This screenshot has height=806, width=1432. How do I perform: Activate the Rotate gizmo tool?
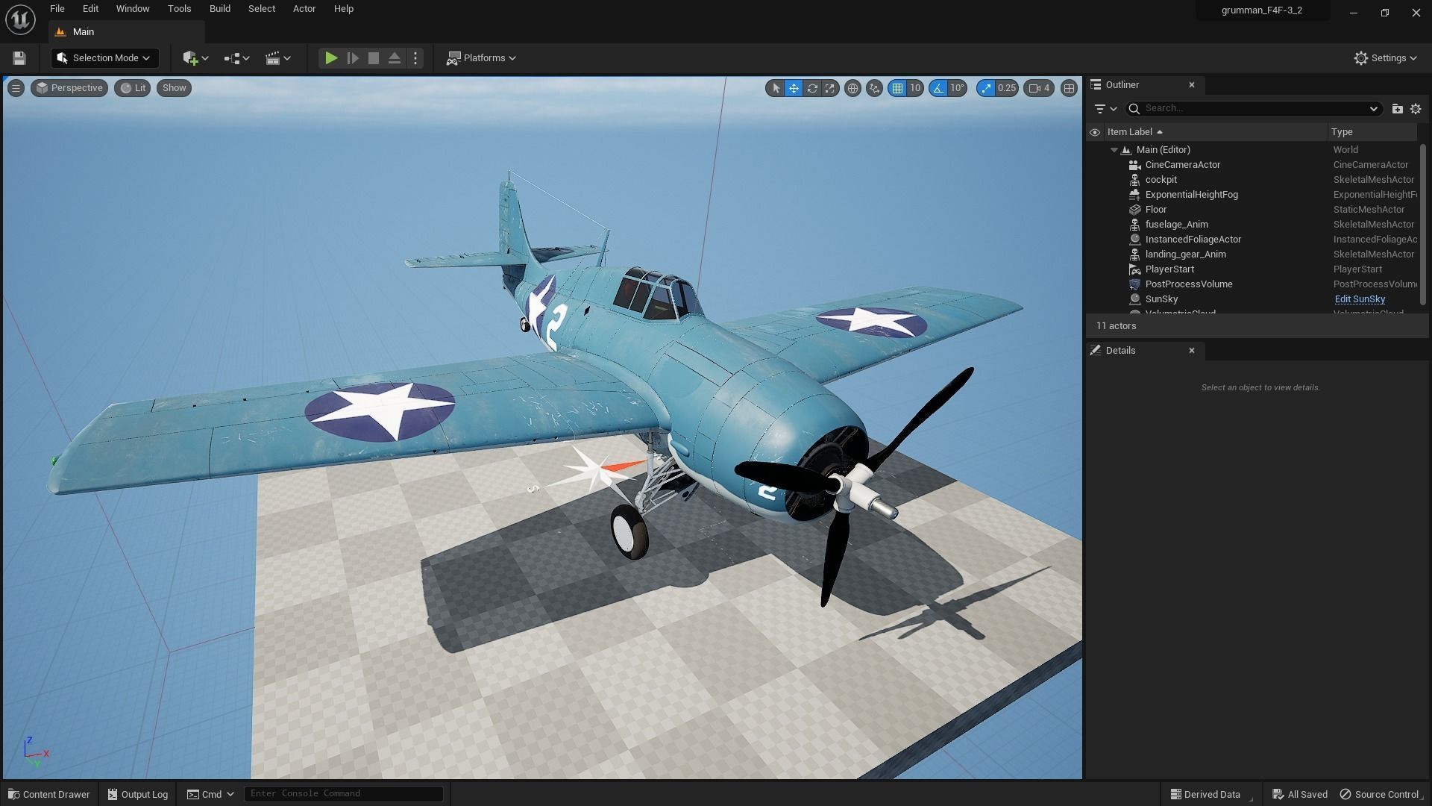[x=811, y=88]
